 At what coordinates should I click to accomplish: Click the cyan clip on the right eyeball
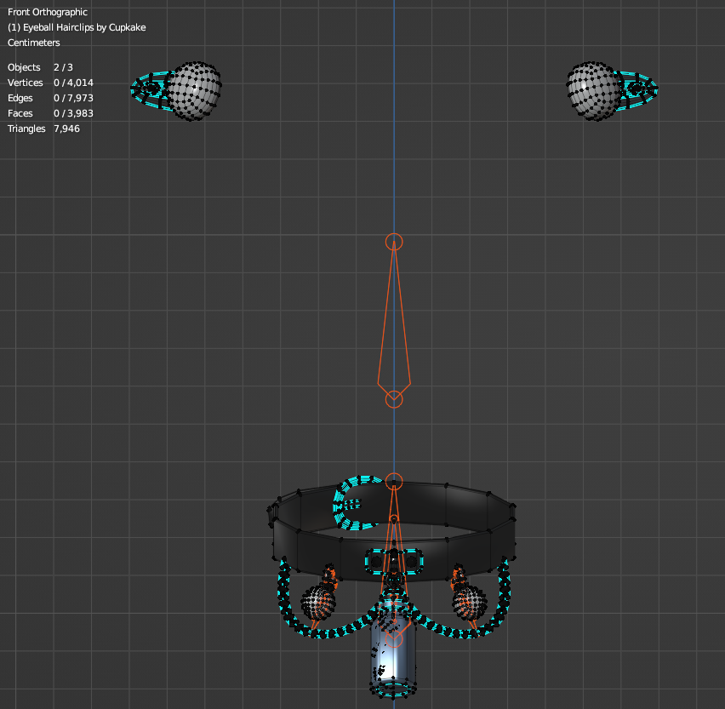(638, 90)
